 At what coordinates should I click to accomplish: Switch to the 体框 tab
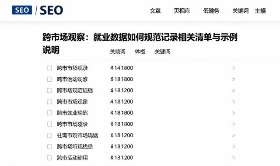click(x=140, y=52)
